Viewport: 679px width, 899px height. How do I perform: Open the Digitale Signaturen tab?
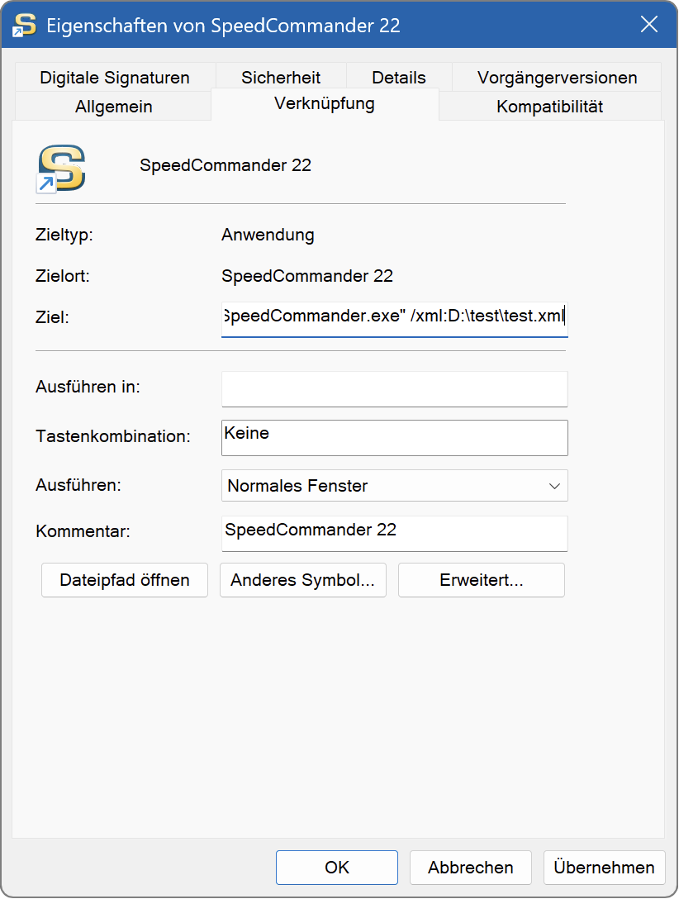(112, 76)
